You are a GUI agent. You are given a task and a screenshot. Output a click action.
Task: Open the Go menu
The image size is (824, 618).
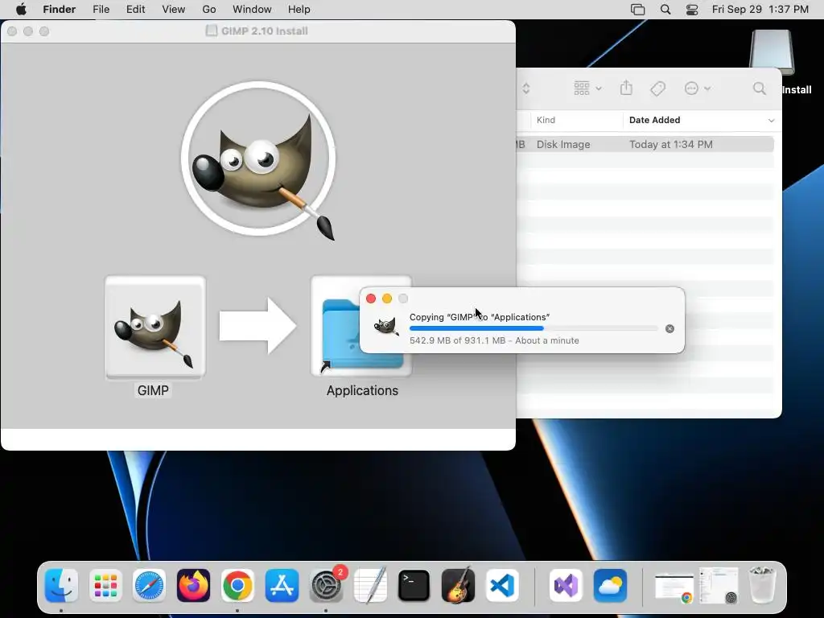209,10
